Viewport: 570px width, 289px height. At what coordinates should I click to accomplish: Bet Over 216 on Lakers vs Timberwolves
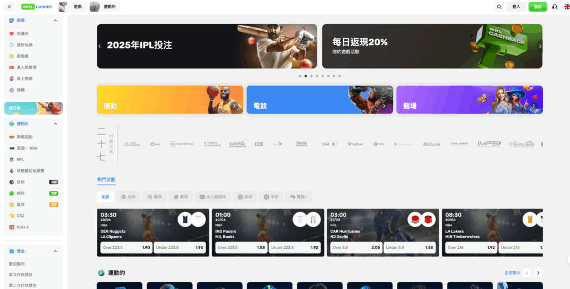coord(471,248)
